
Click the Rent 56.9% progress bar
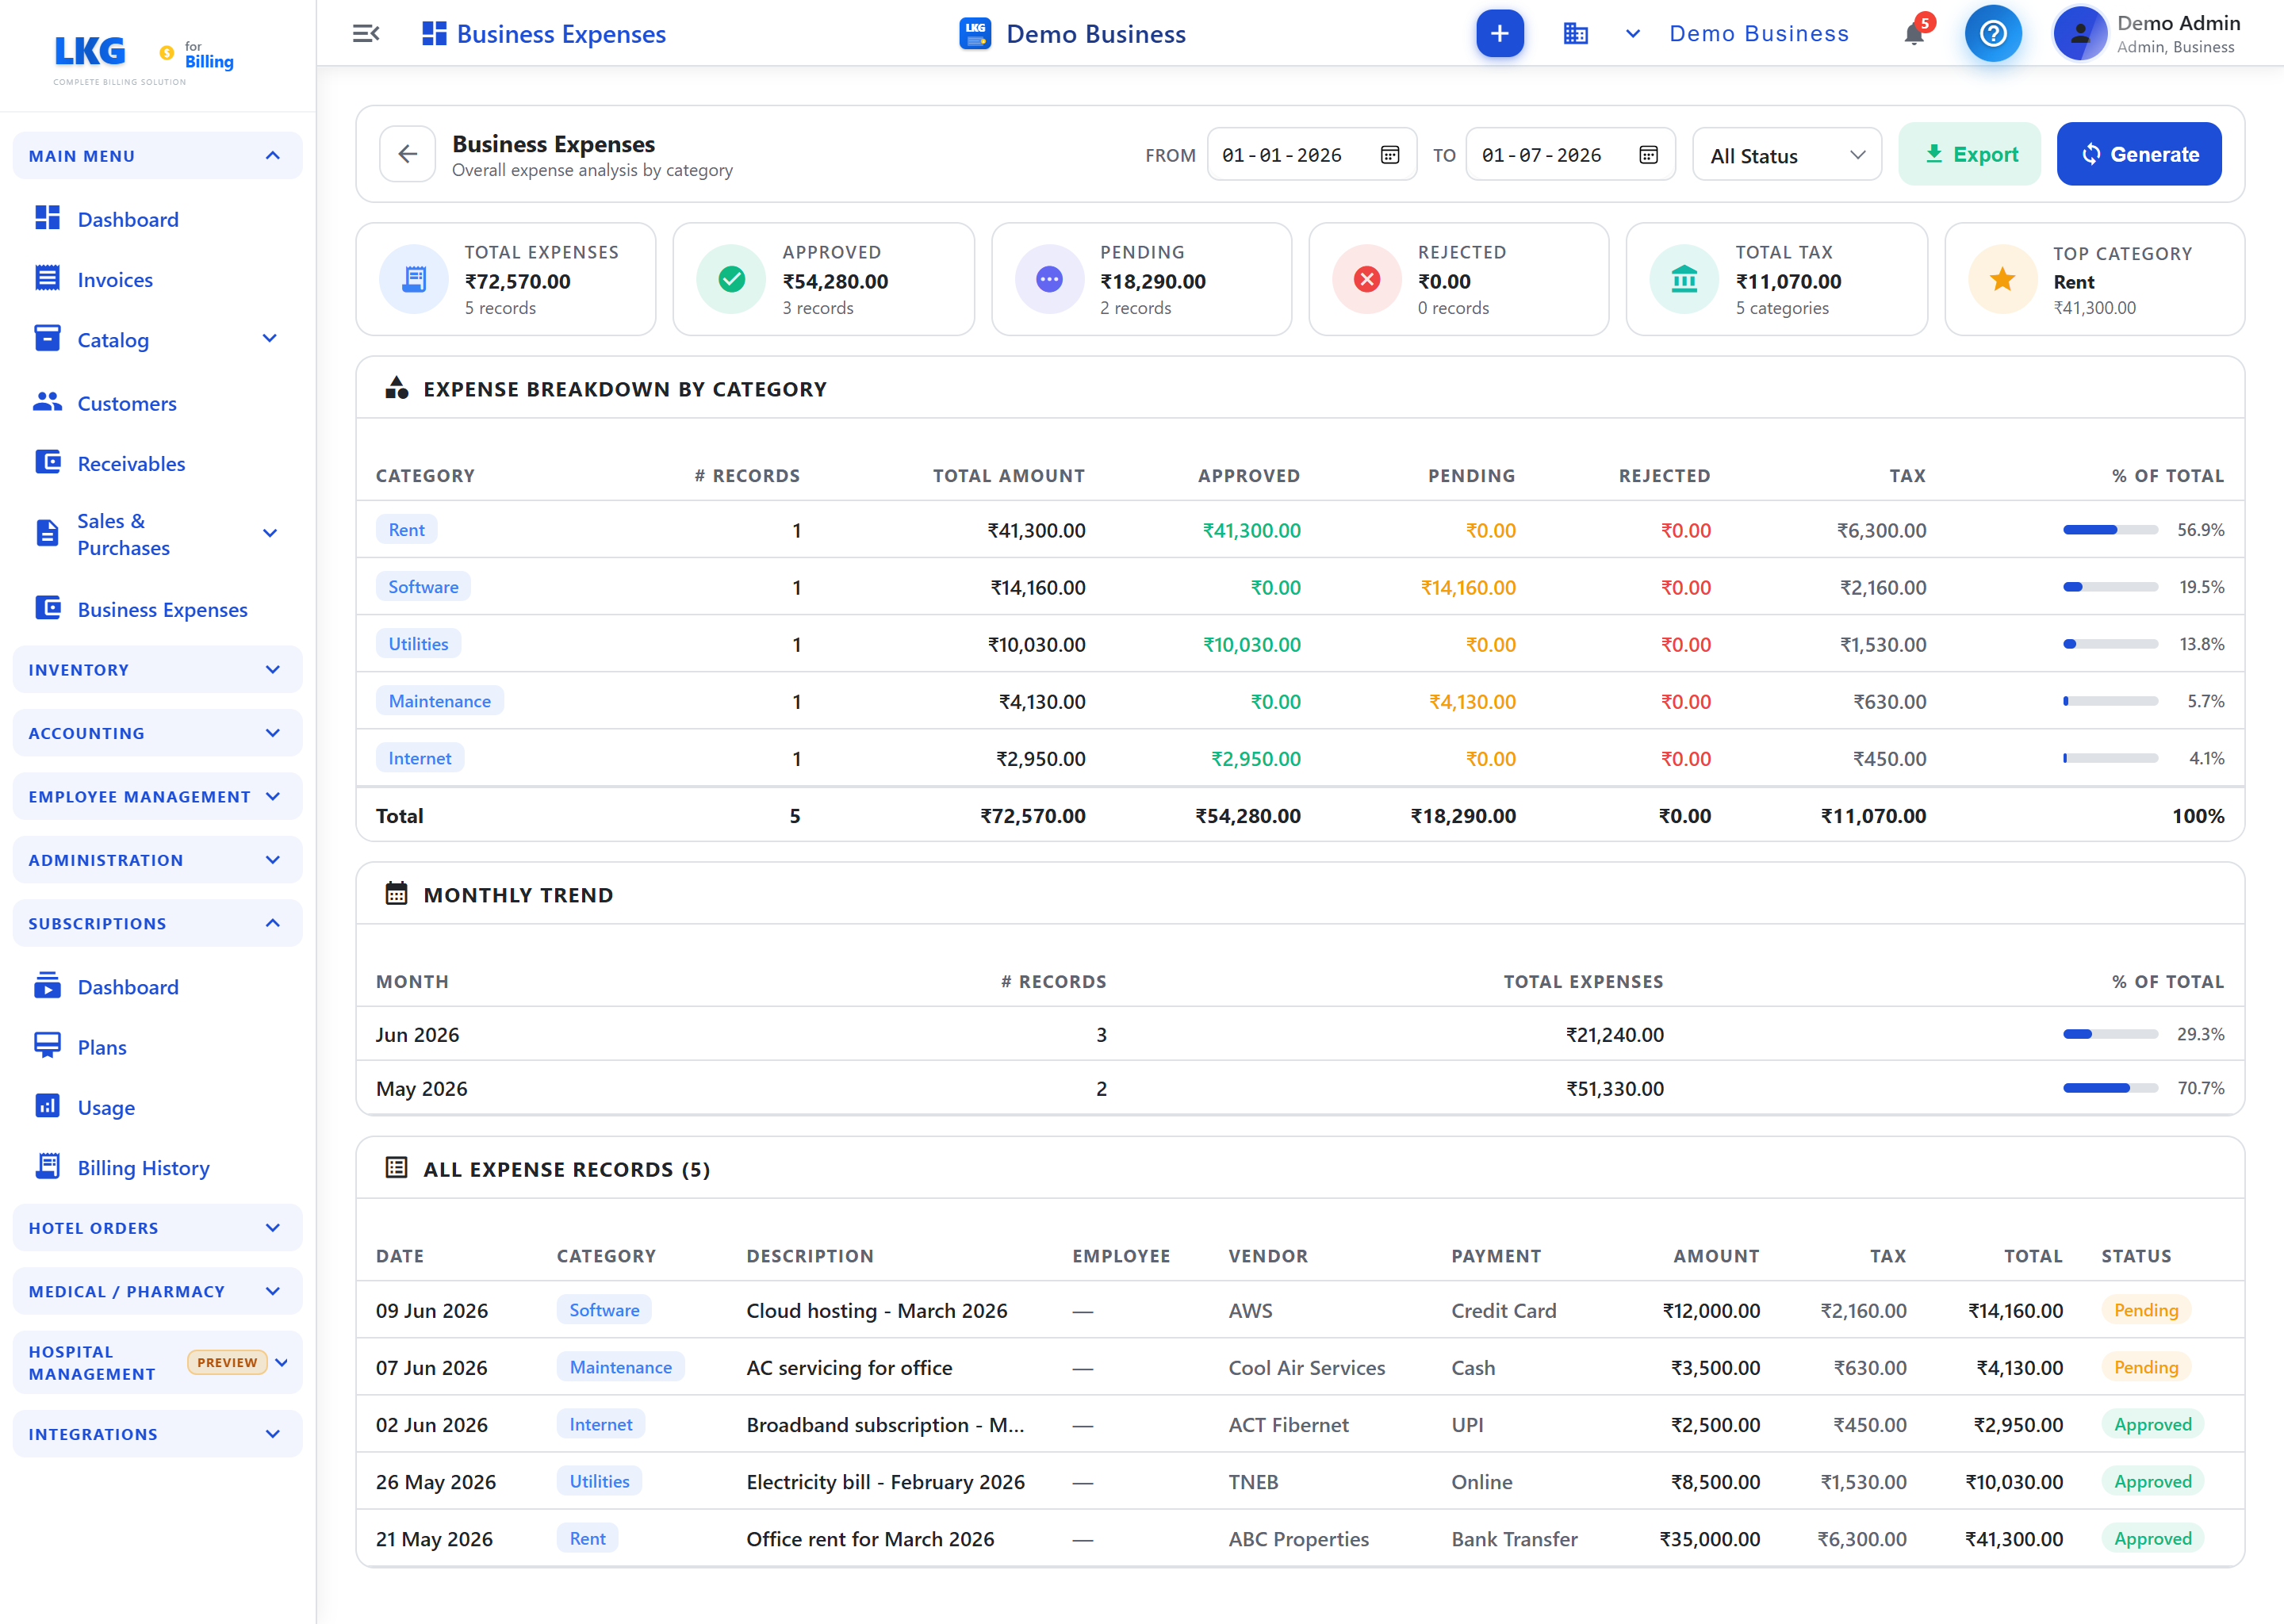point(2110,530)
